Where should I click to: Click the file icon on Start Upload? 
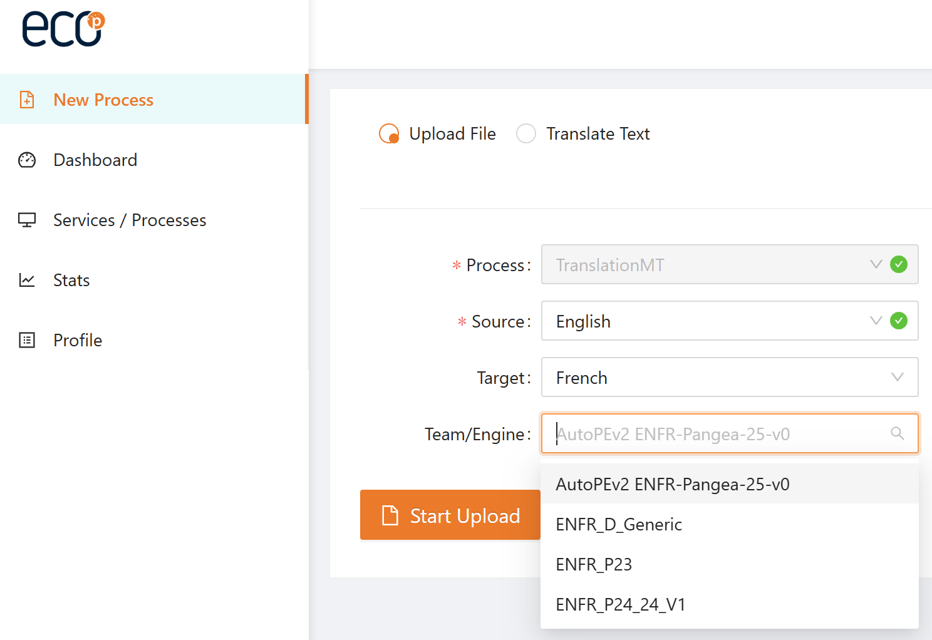tap(390, 515)
